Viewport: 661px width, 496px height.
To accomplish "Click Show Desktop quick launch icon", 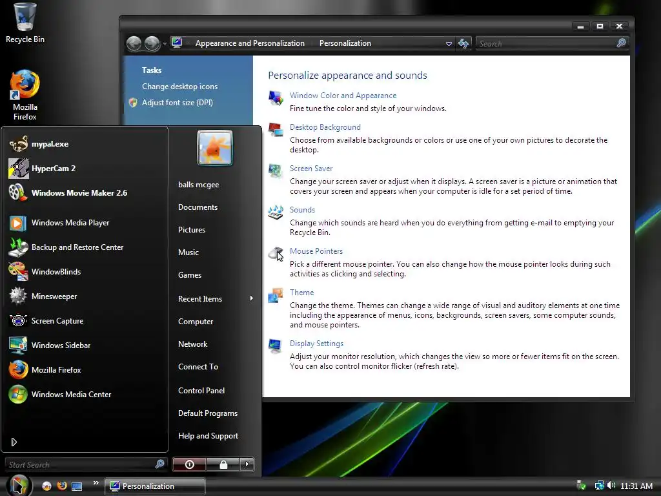I will tap(77, 486).
